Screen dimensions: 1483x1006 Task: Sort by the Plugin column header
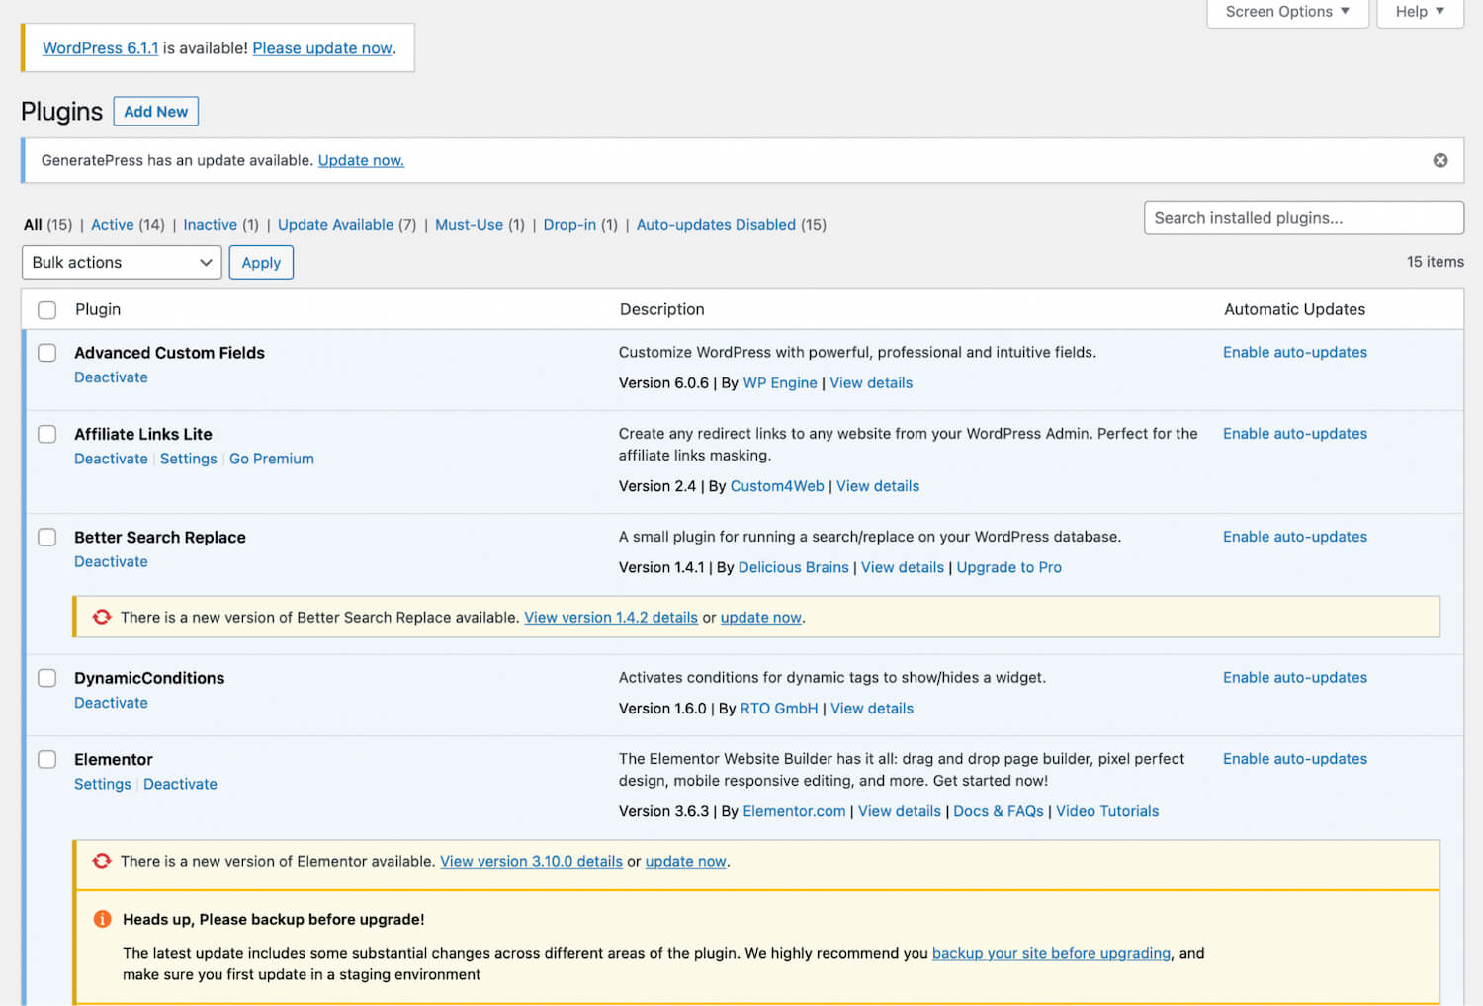(98, 309)
